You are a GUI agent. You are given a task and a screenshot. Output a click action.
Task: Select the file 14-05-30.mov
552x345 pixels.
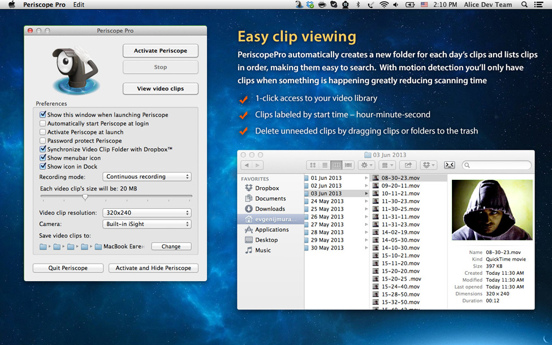[x=400, y=240]
